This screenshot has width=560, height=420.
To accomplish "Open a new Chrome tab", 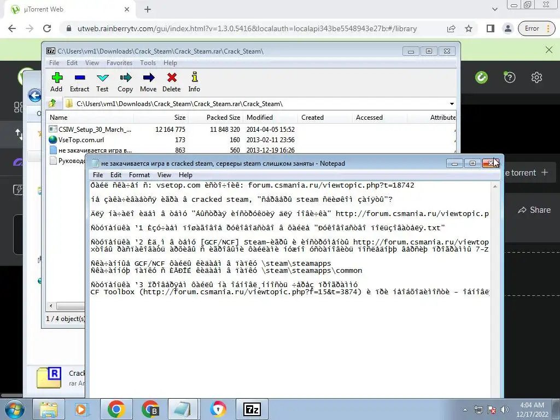I will (x=148, y=10).
